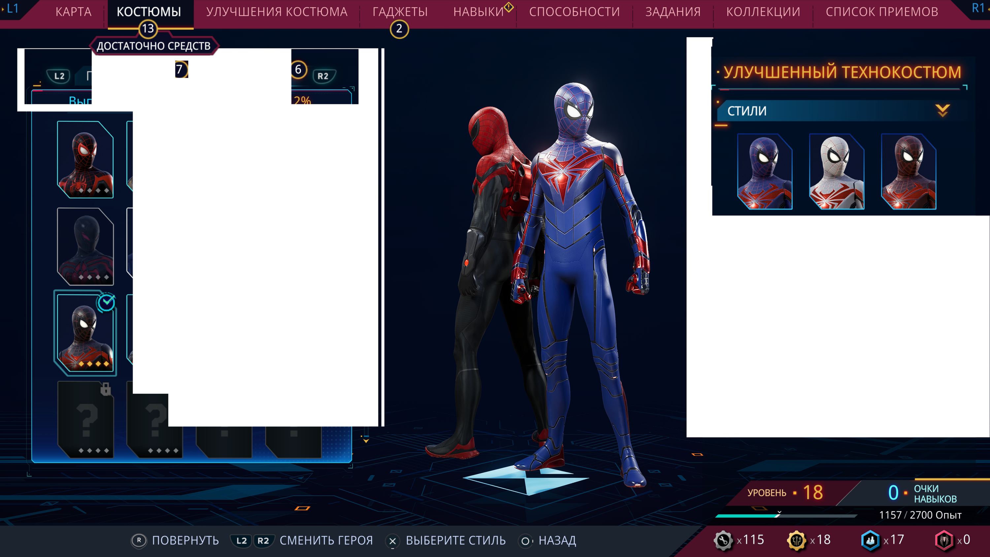Select the white suit style thumbnail
The width and height of the screenshot is (990, 557).
[x=837, y=172]
